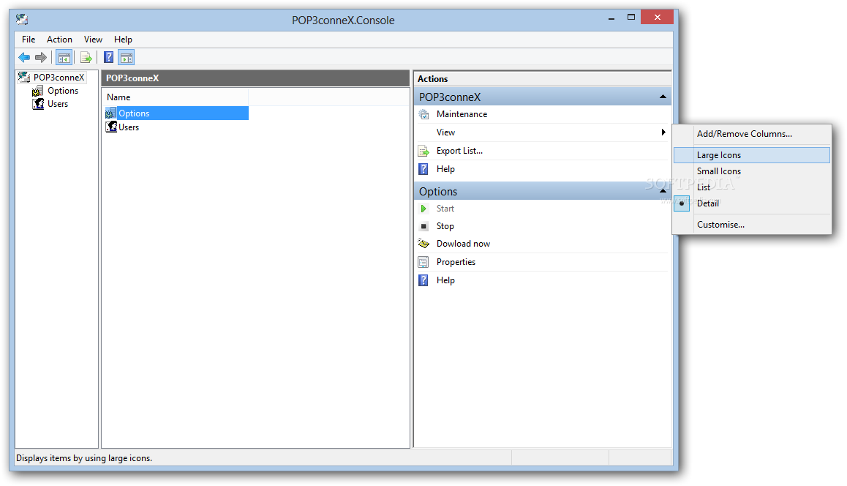The image size is (847, 486).
Task: Click the Users icon in list pane
Action: tap(111, 127)
